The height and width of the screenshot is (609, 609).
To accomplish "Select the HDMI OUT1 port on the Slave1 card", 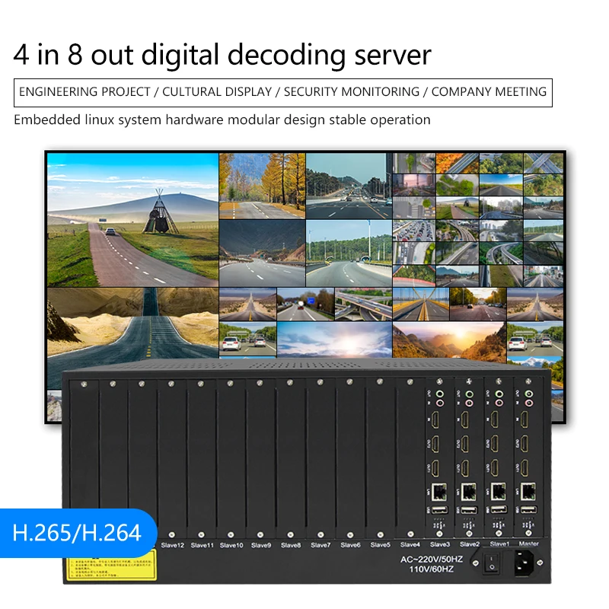I will coord(495,468).
